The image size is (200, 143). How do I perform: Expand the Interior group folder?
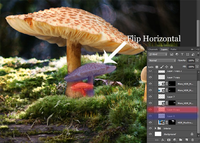[155, 128]
